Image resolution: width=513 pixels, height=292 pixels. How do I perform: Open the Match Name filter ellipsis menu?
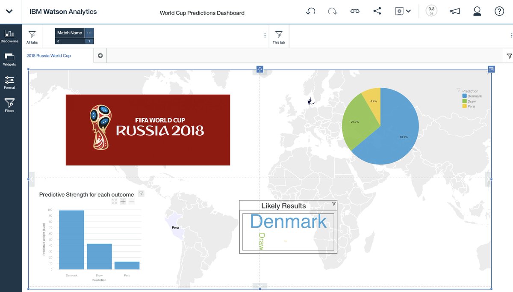89,33
